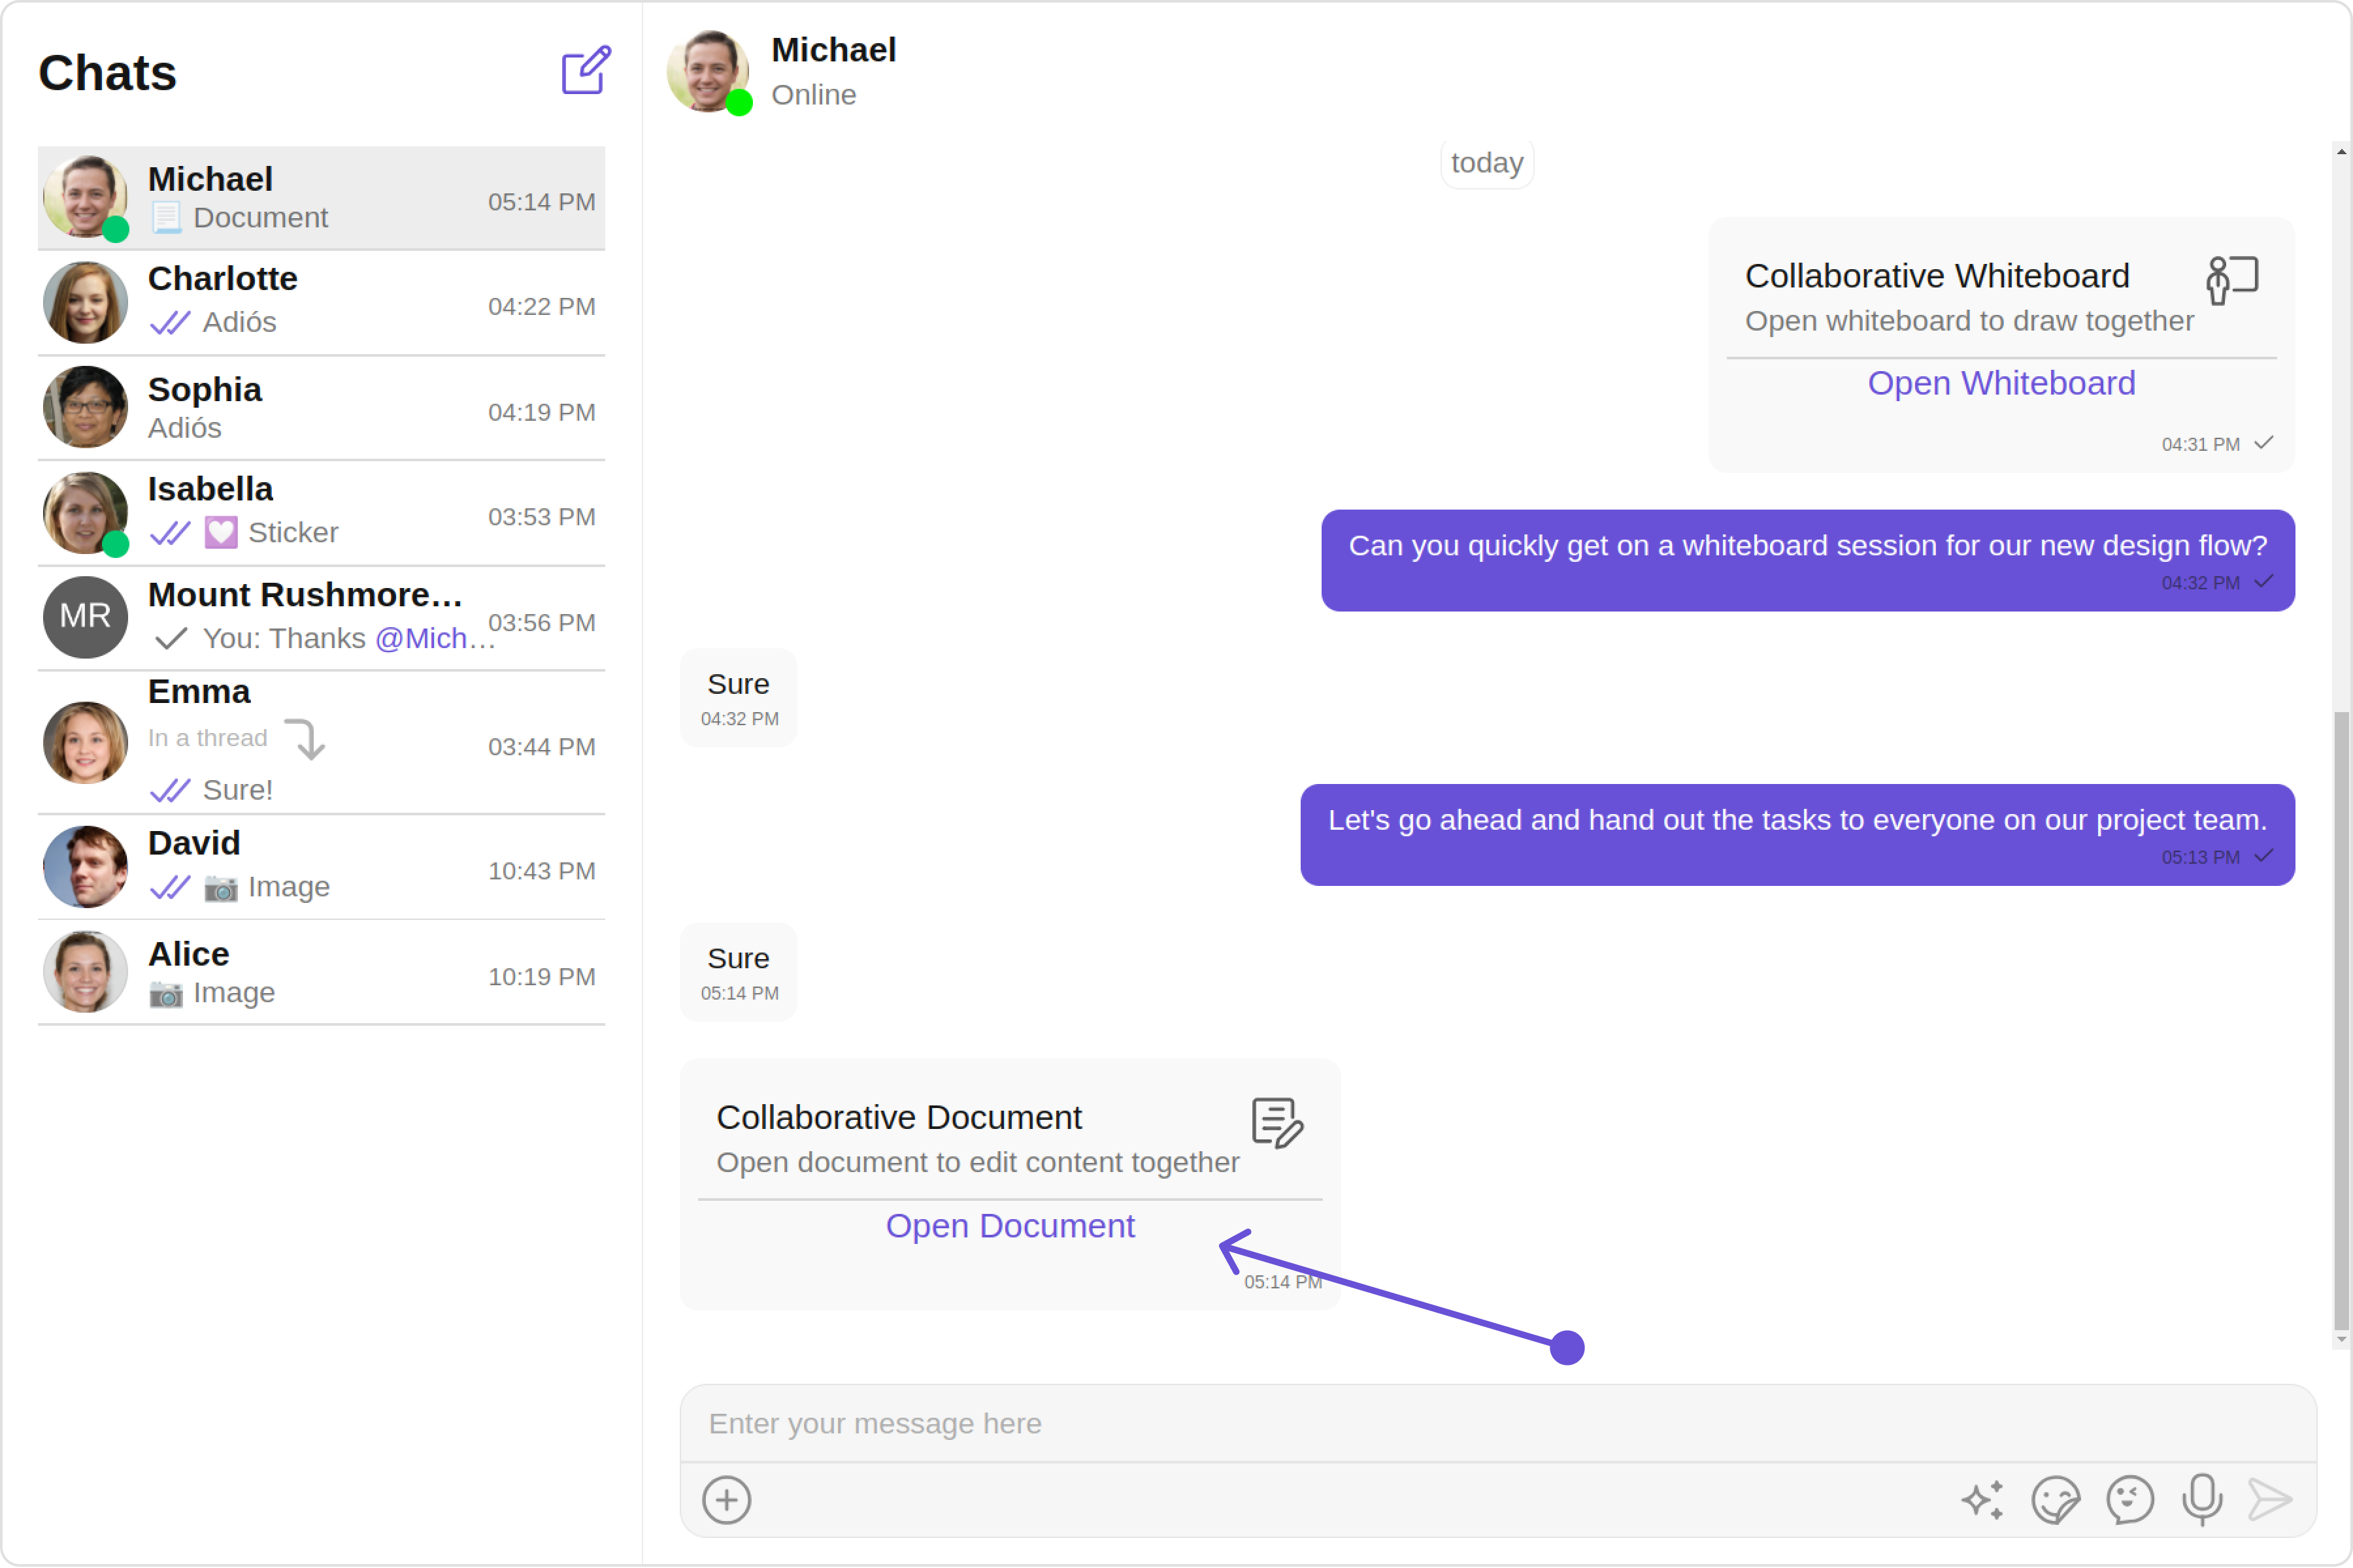Open the attachment plus icon

tap(726, 1499)
